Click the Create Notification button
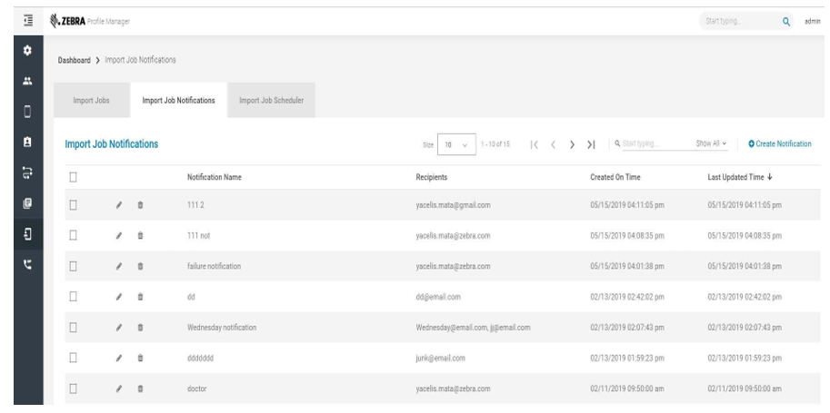 tap(779, 144)
